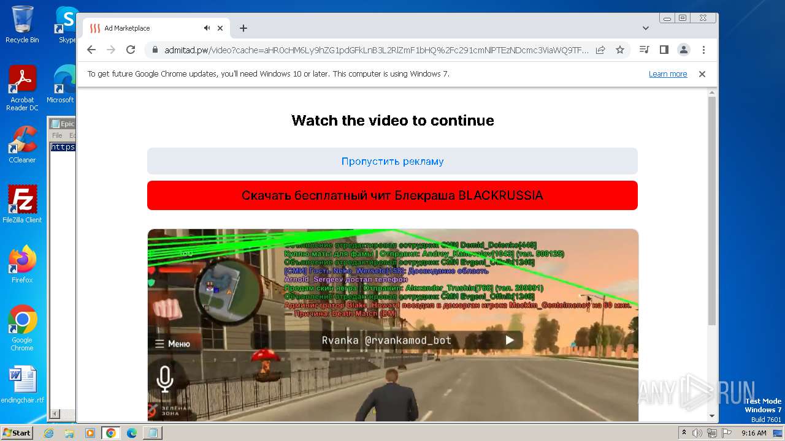Image resolution: width=785 pixels, height=441 pixels.
Task: Launch Acrobat Reader DC shortcut
Action: (22, 88)
